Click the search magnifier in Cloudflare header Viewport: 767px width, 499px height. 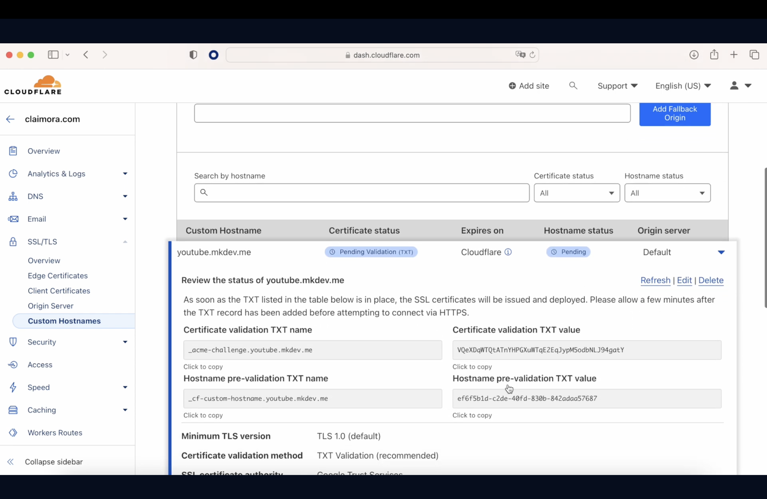[573, 86]
